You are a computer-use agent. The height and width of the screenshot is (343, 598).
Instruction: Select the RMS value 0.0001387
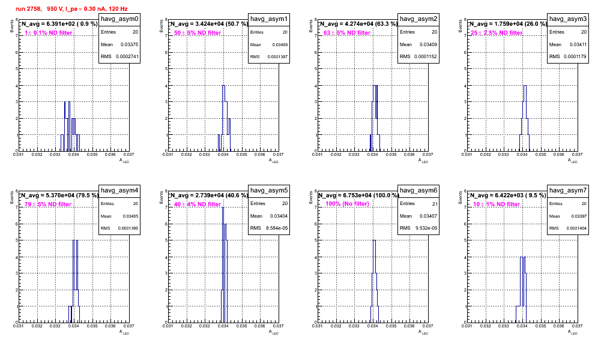tap(277, 56)
